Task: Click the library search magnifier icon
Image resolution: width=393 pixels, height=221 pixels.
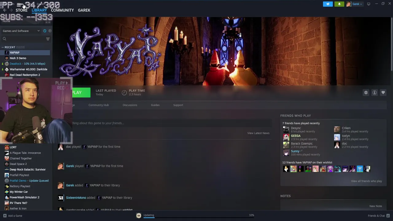Action: pos(4,39)
